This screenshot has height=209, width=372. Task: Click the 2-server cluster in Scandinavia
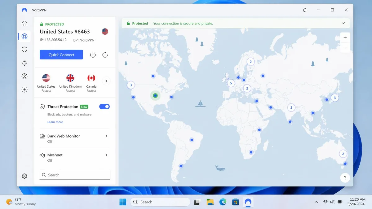pyautogui.click(x=251, y=62)
